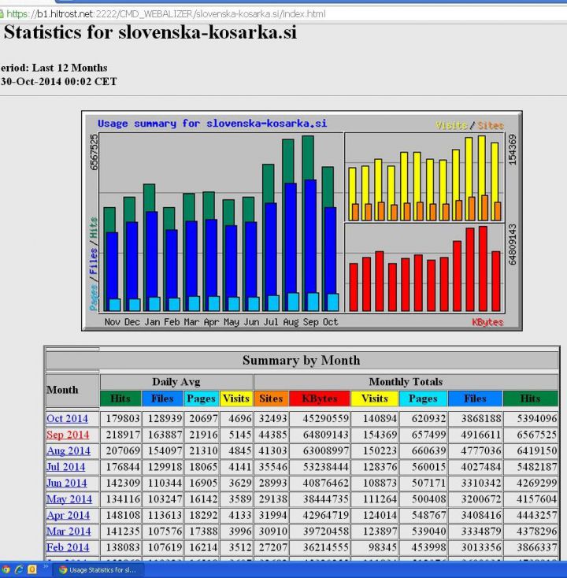This screenshot has height=578, width=567.
Task: Select the 3868188 monthly files cell
Action: 476,418
